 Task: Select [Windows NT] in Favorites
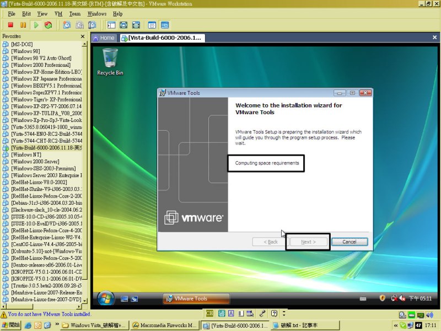pyautogui.click(x=26, y=154)
